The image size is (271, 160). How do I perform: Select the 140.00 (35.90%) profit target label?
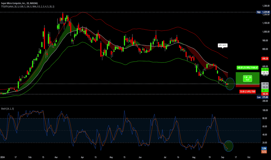248,67
